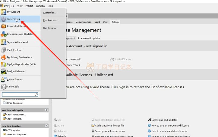This screenshot has height=137, width=218.
Task: Choose Customize... in the DXP menu
Action: 50,13
